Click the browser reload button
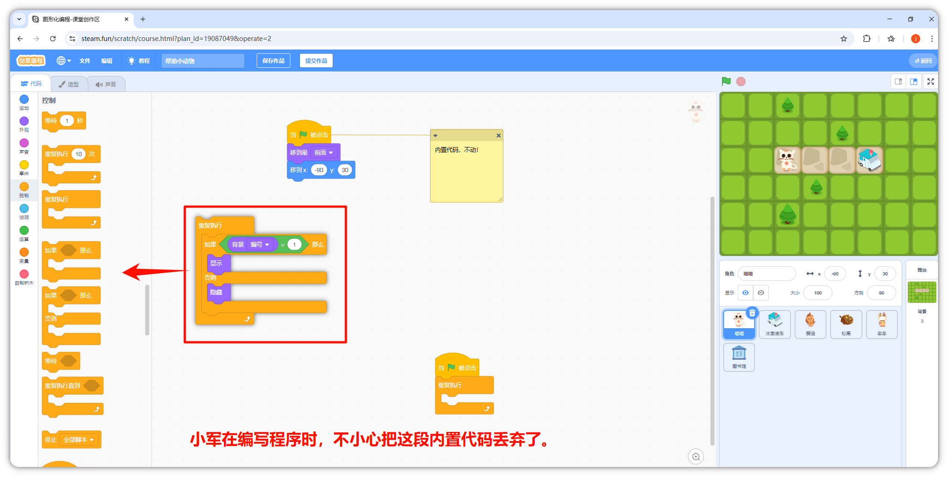948x477 pixels. 53,39
